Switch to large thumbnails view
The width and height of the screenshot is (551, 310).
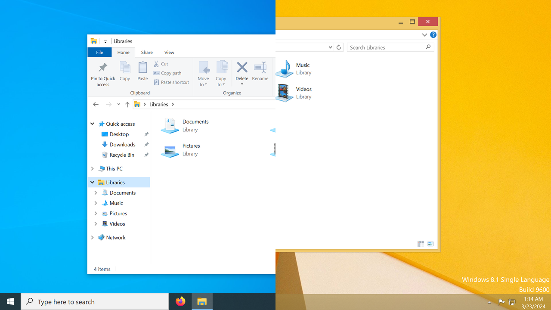click(430, 244)
